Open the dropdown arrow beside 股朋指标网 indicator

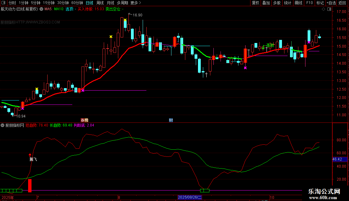click(x=2, y=125)
